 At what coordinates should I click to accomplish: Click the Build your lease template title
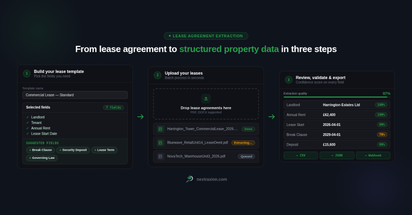tap(59, 71)
